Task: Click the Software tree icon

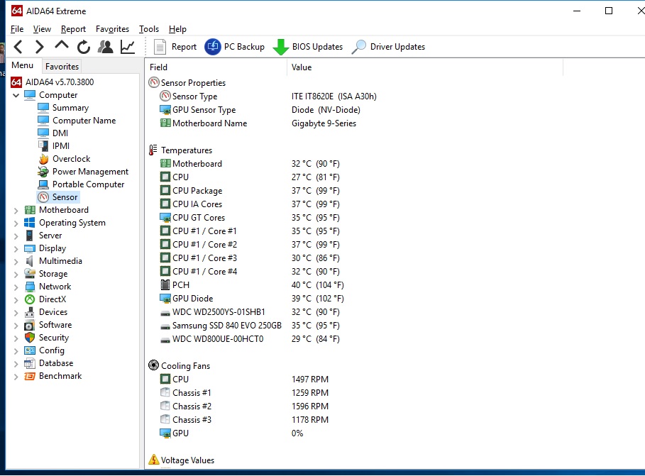Action: pos(29,325)
